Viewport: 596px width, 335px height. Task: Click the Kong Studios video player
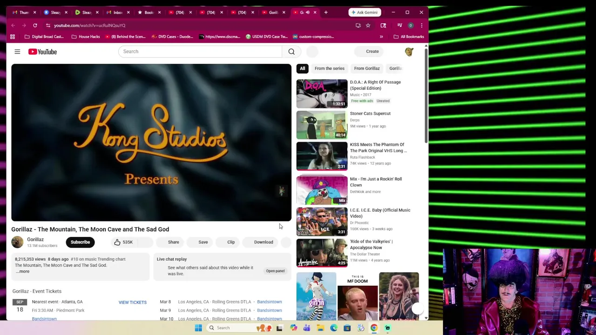pyautogui.click(x=151, y=142)
